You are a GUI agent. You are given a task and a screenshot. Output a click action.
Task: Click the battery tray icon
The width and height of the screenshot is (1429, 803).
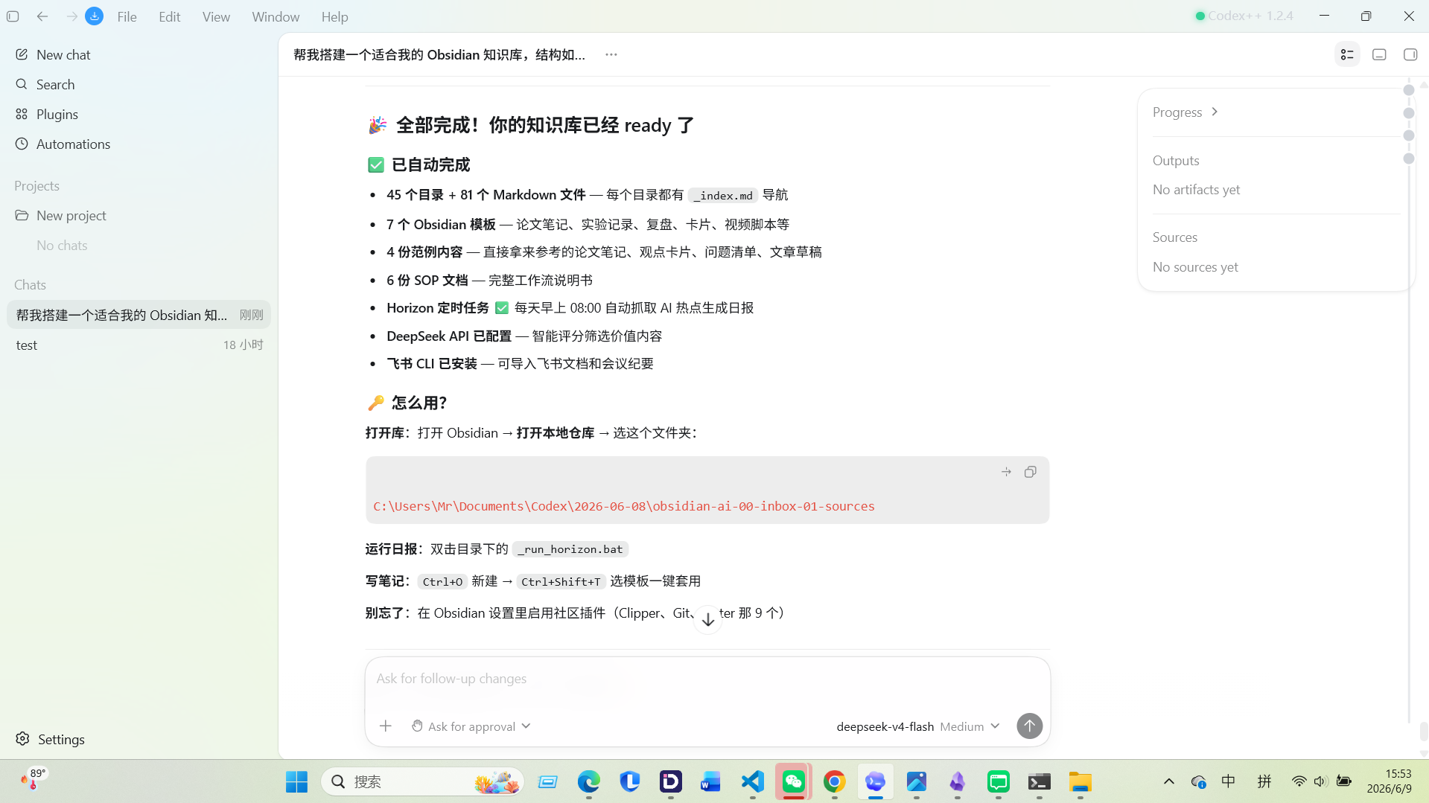click(x=1344, y=781)
